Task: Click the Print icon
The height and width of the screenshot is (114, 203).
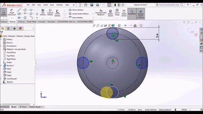Action: 97,5
